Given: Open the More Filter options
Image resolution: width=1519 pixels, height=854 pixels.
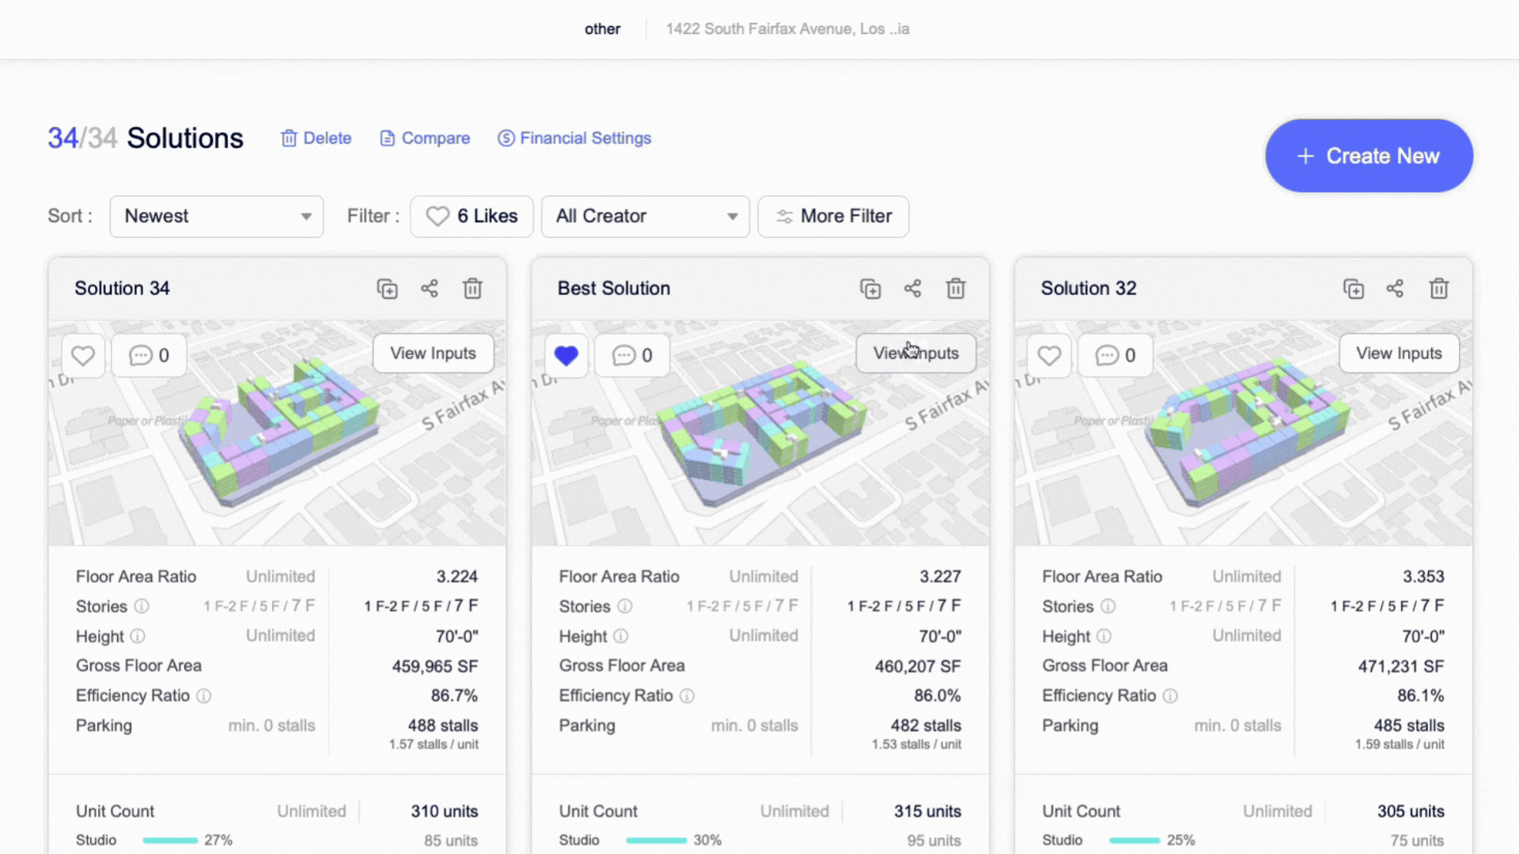Looking at the screenshot, I should point(833,216).
